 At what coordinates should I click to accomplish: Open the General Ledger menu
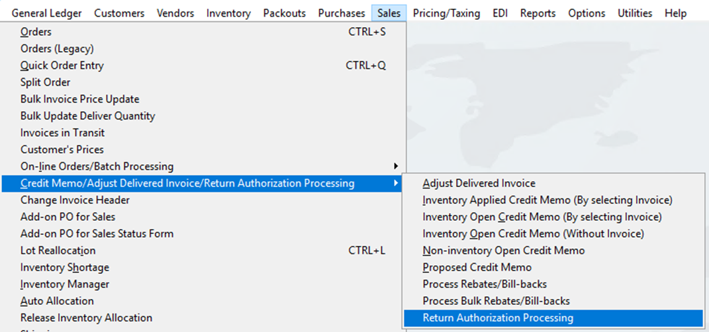pyautogui.click(x=48, y=13)
